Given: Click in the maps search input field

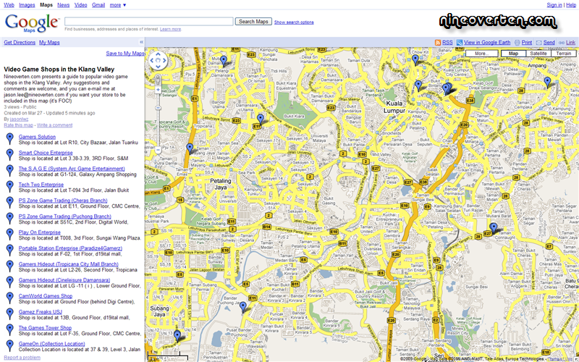Looking at the screenshot, I should pos(149,22).
